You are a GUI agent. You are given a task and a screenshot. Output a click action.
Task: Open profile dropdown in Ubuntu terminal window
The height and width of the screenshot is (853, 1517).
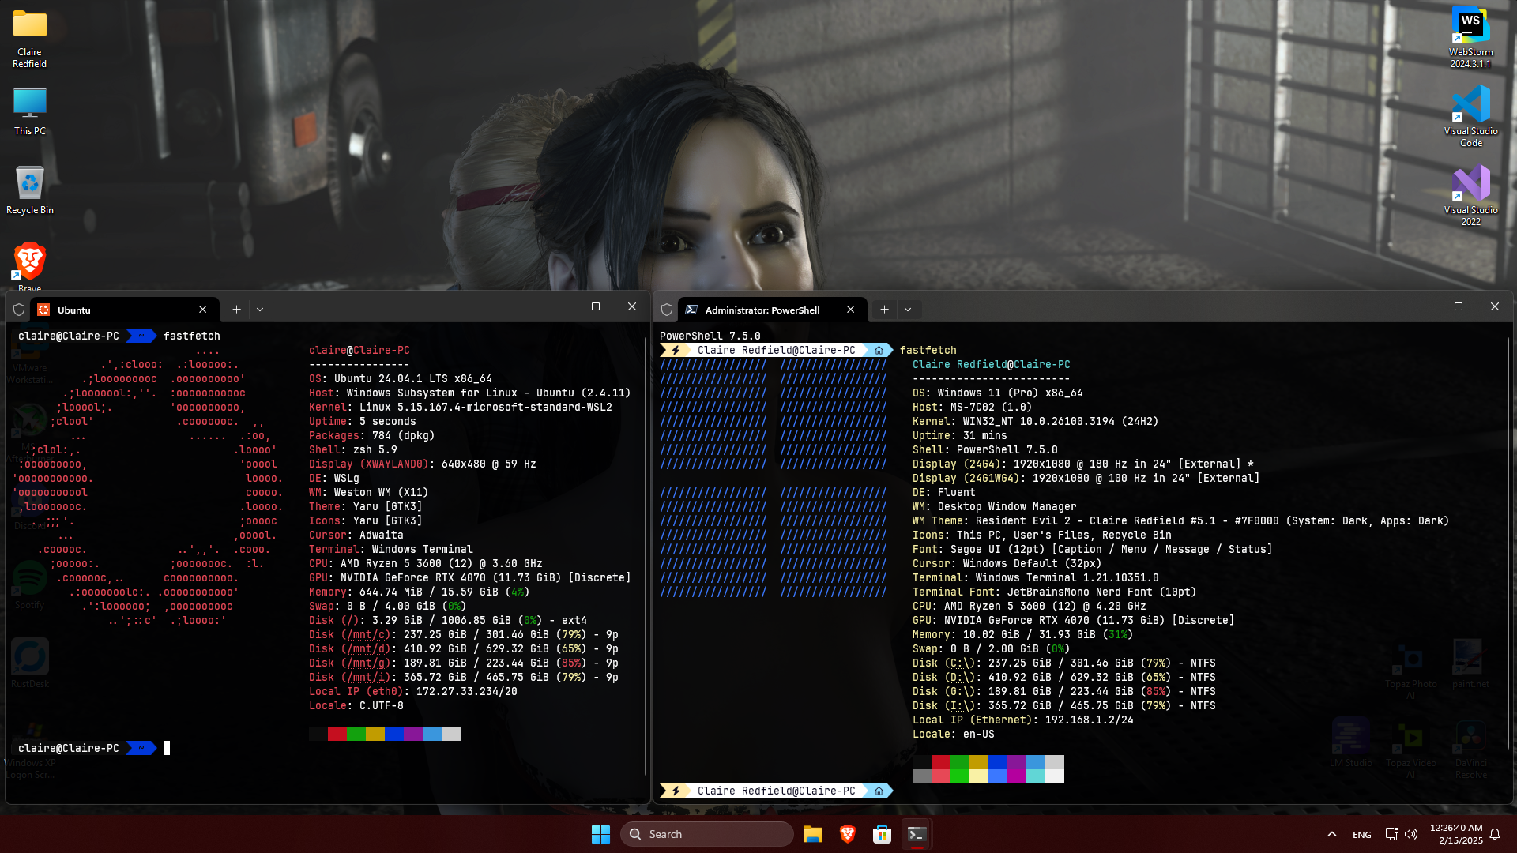260,310
